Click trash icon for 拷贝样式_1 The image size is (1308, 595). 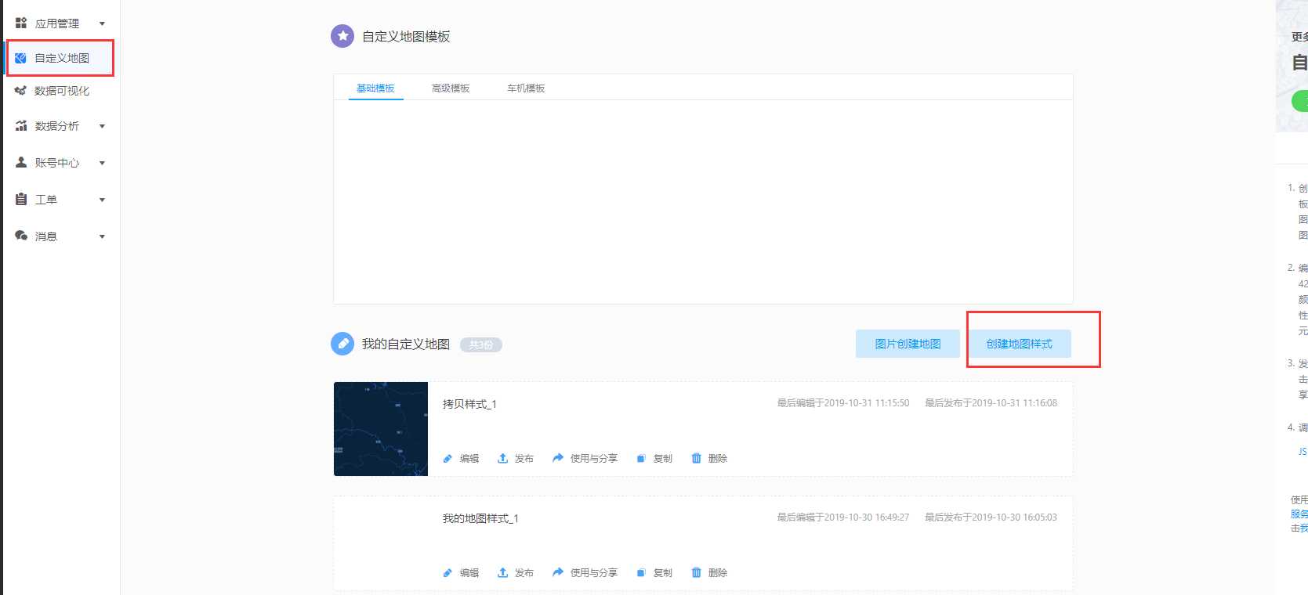point(697,458)
